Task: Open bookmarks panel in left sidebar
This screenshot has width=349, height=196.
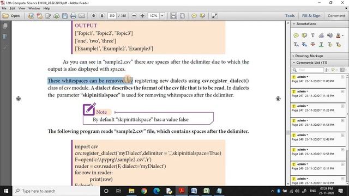Action: point(5,36)
